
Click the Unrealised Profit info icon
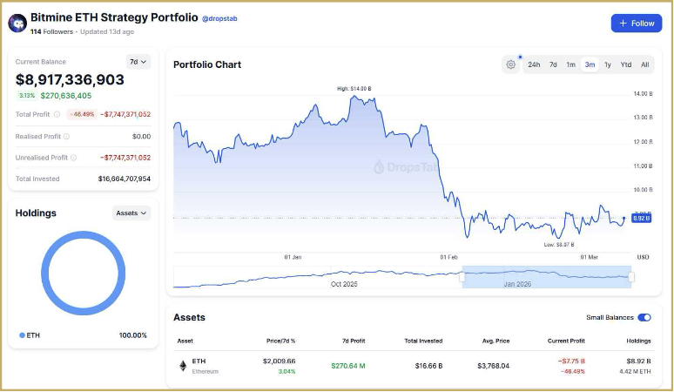pos(73,158)
